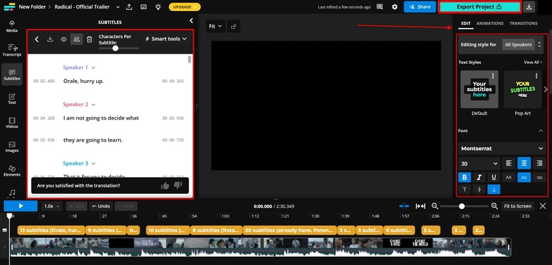The height and width of the screenshot is (265, 552).
Task: Click Fit to Screen button
Action: click(517, 206)
